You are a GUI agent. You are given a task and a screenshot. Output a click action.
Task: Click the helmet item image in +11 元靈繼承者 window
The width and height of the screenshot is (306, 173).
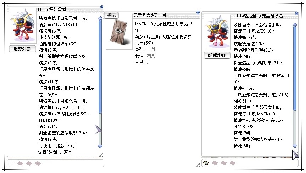(x=23, y=25)
